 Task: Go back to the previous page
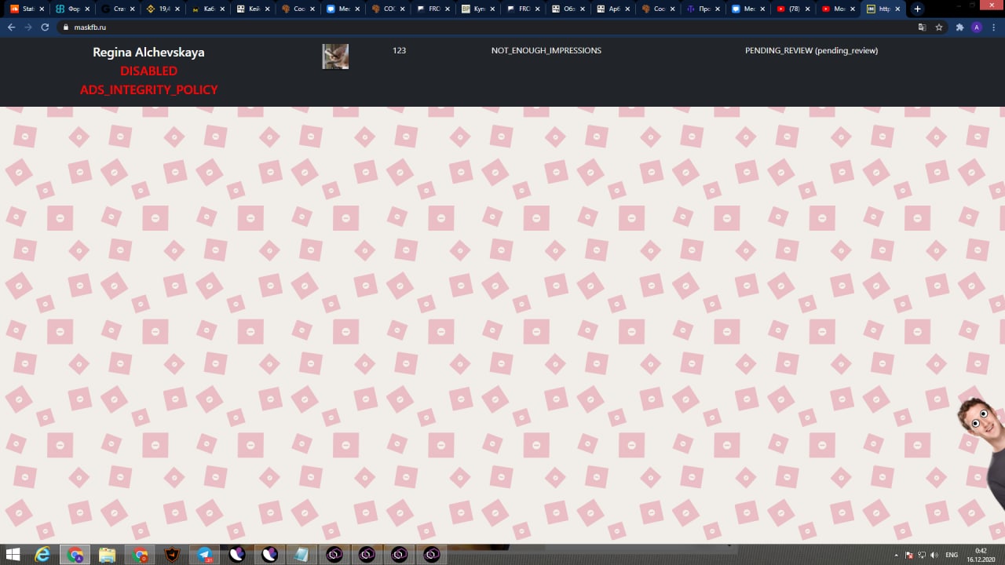point(11,27)
